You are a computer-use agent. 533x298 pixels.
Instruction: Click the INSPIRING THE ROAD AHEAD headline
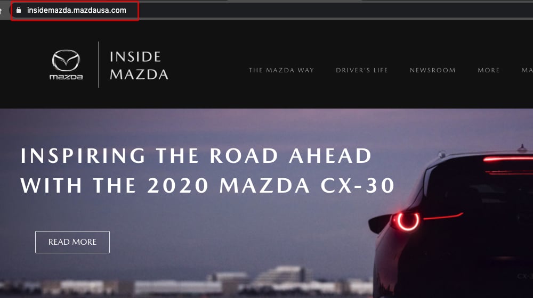click(x=196, y=156)
